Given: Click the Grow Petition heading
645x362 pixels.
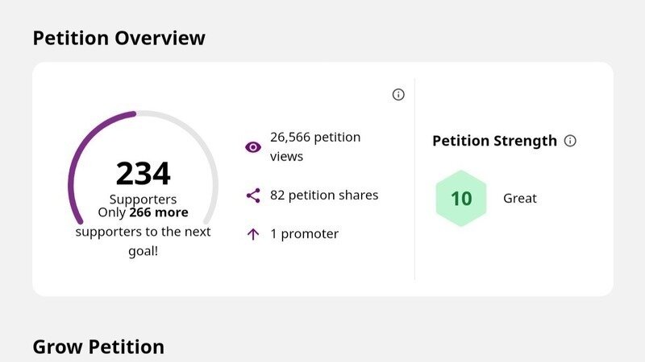Looking at the screenshot, I should 98,347.
